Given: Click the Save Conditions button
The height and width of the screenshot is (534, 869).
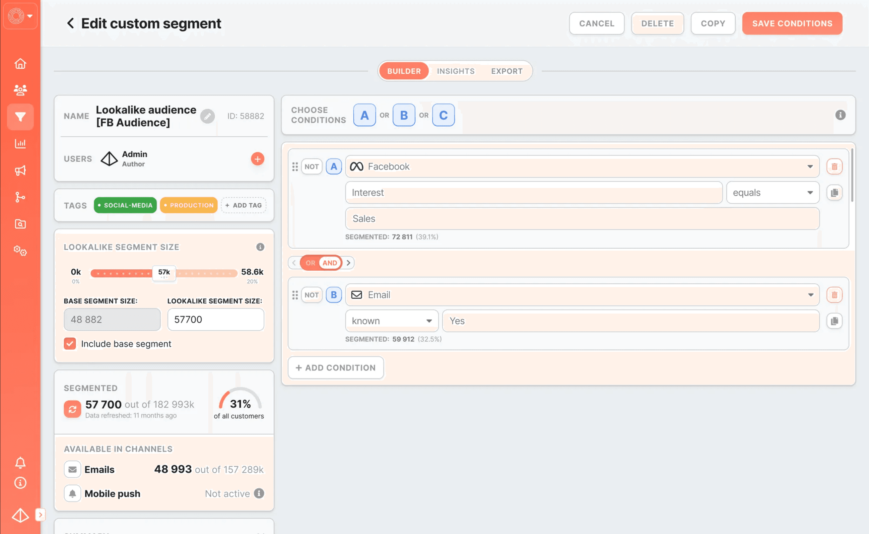Looking at the screenshot, I should point(792,23).
